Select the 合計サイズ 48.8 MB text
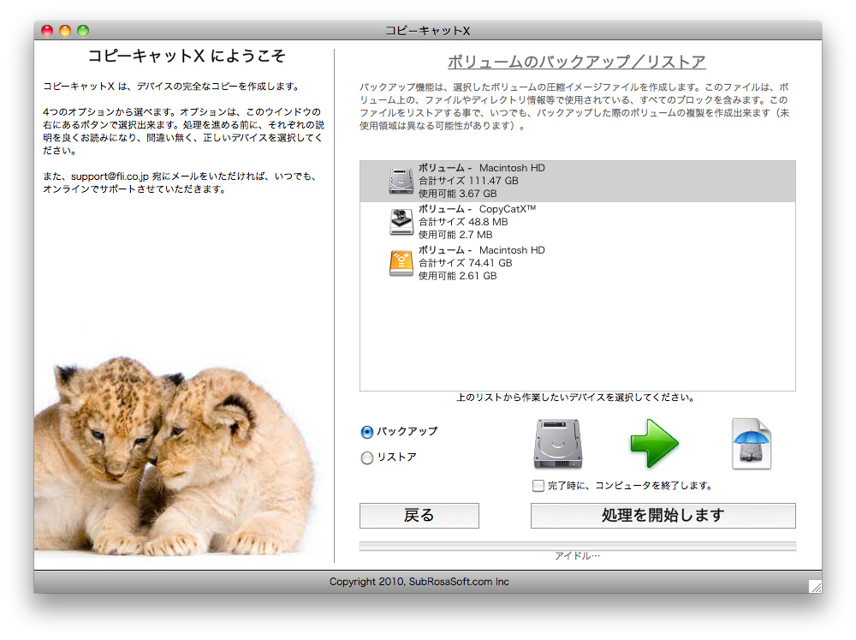 pyautogui.click(x=463, y=222)
